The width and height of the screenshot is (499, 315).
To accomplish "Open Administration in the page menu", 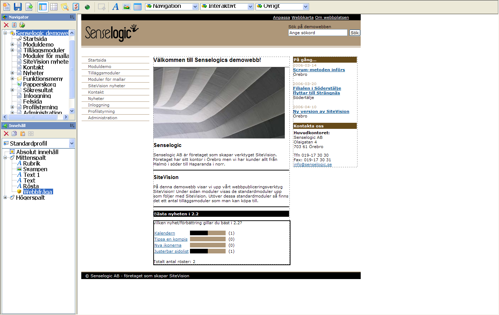I will point(103,118).
